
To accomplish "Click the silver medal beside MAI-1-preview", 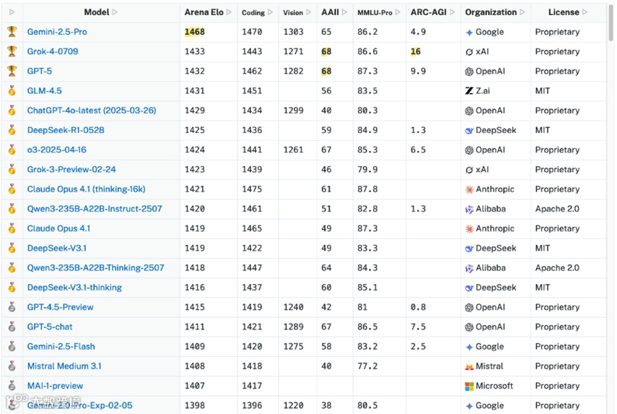I will (x=12, y=386).
